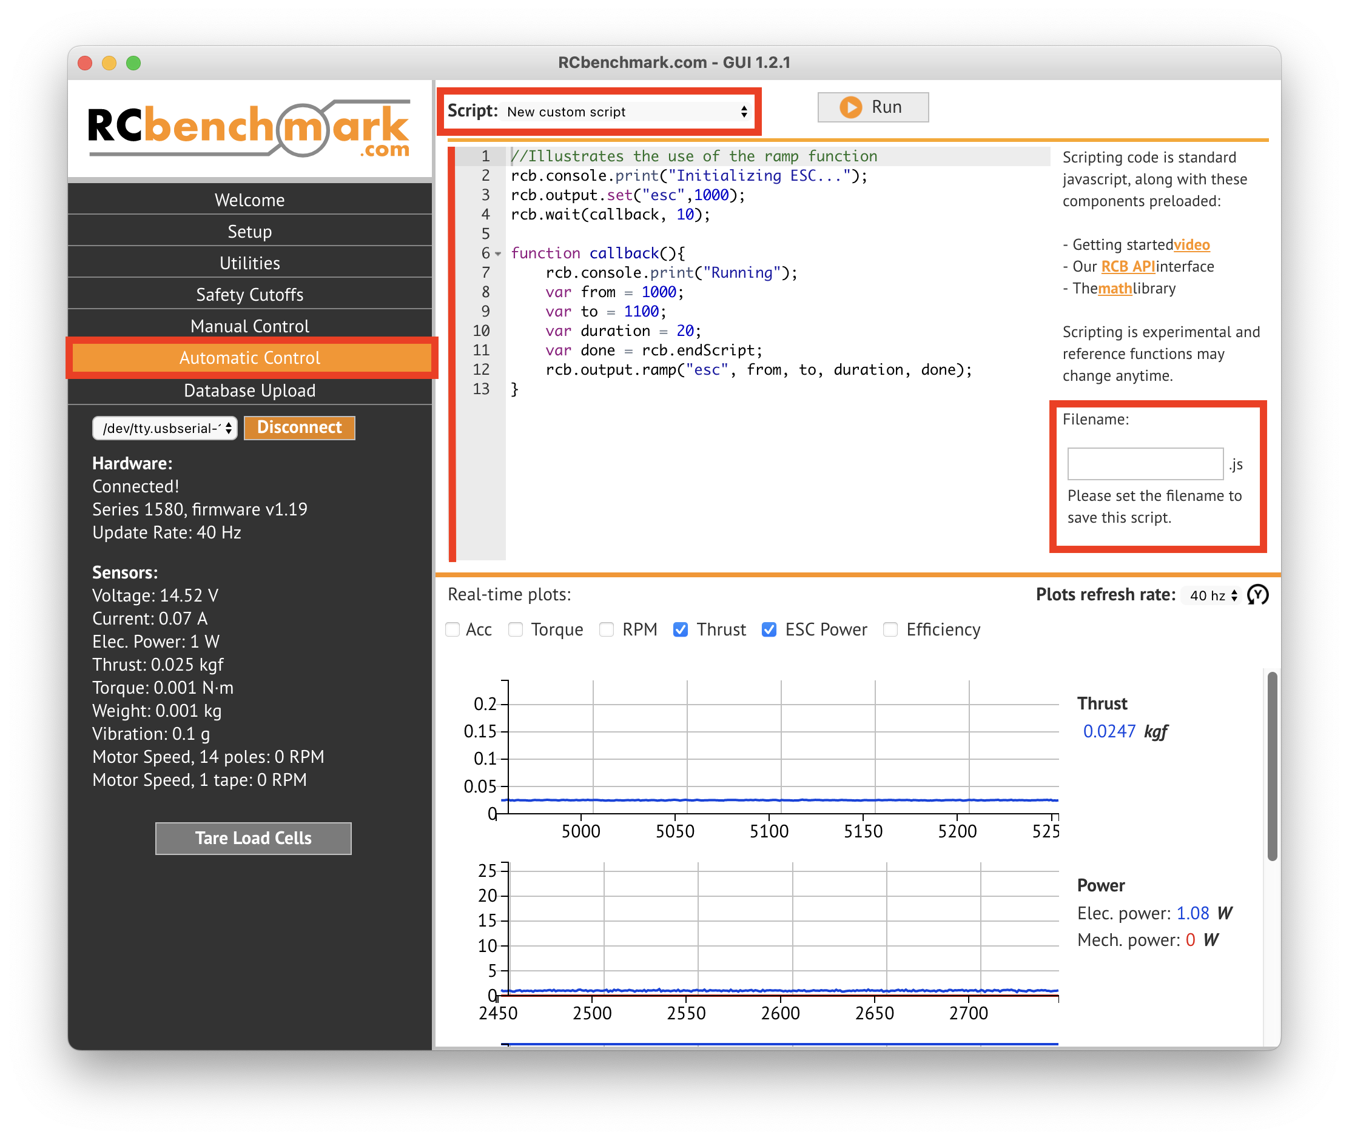The width and height of the screenshot is (1349, 1140).
Task: Turn on the Efficiency plot checkbox
Action: [890, 629]
